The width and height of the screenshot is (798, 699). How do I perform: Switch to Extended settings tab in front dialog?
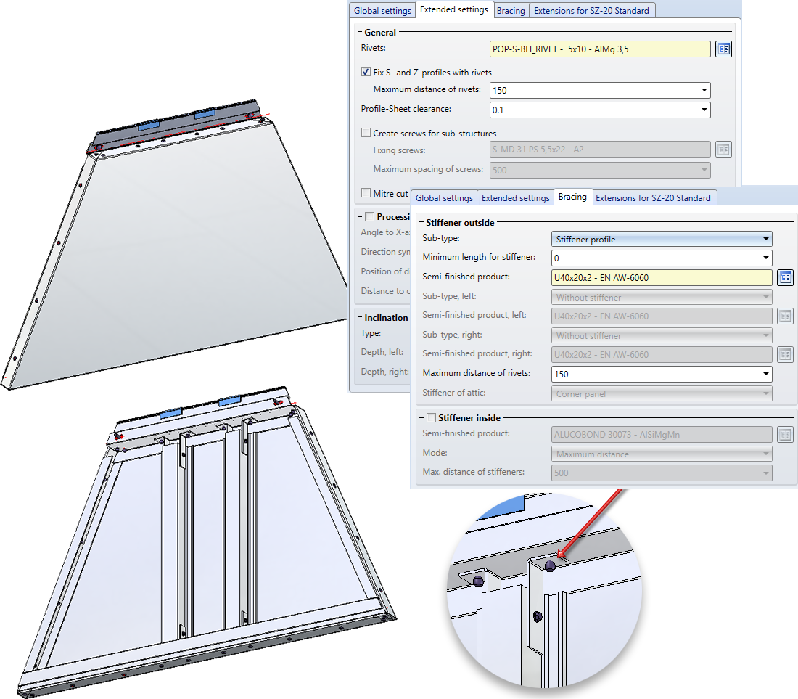[515, 198]
